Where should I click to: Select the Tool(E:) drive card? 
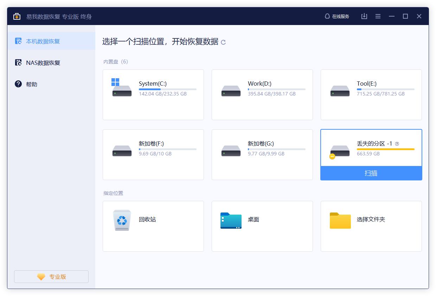point(371,94)
